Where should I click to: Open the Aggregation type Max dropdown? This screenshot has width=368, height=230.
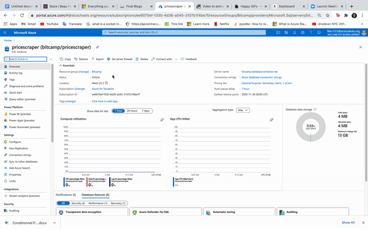tap(243, 110)
